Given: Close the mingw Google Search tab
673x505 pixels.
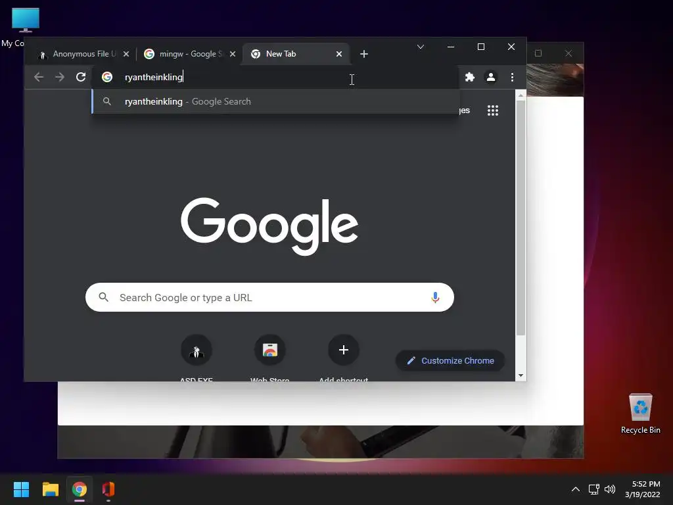Looking at the screenshot, I should (233, 54).
